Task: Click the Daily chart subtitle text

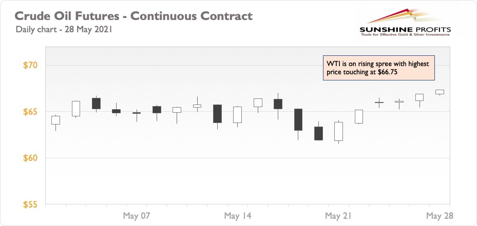Action: pyautogui.click(x=64, y=30)
